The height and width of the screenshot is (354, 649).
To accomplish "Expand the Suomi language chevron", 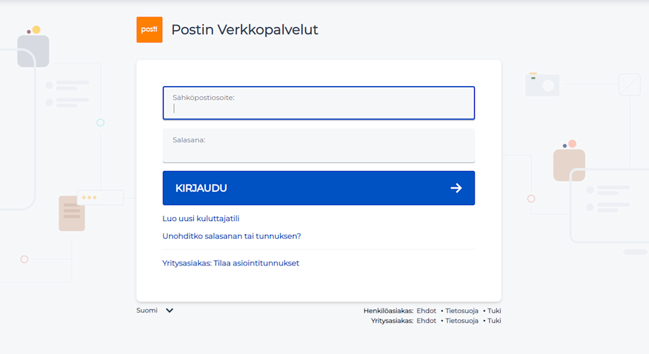I will pyautogui.click(x=169, y=310).
